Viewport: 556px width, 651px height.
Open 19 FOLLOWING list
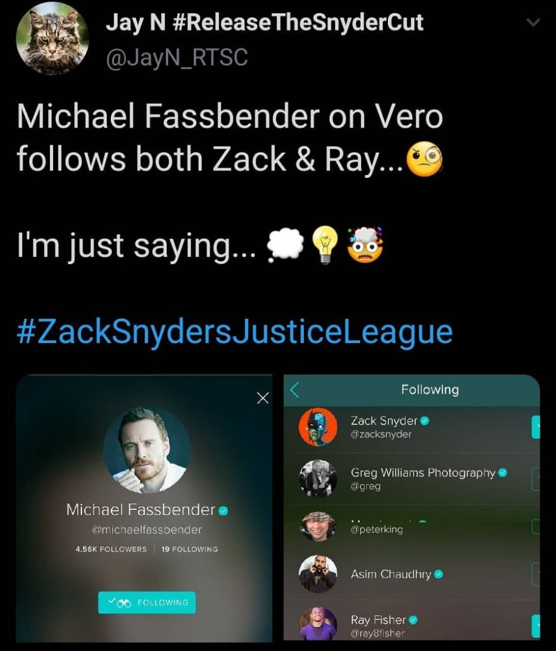coord(190,549)
